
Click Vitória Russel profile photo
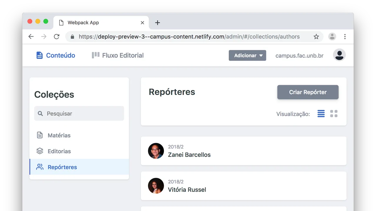pyautogui.click(x=156, y=186)
